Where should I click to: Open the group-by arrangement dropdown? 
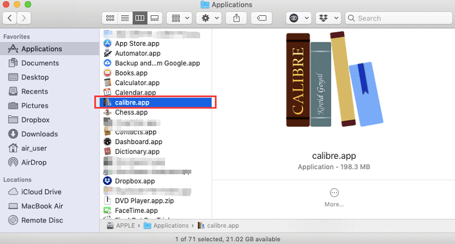tap(179, 18)
